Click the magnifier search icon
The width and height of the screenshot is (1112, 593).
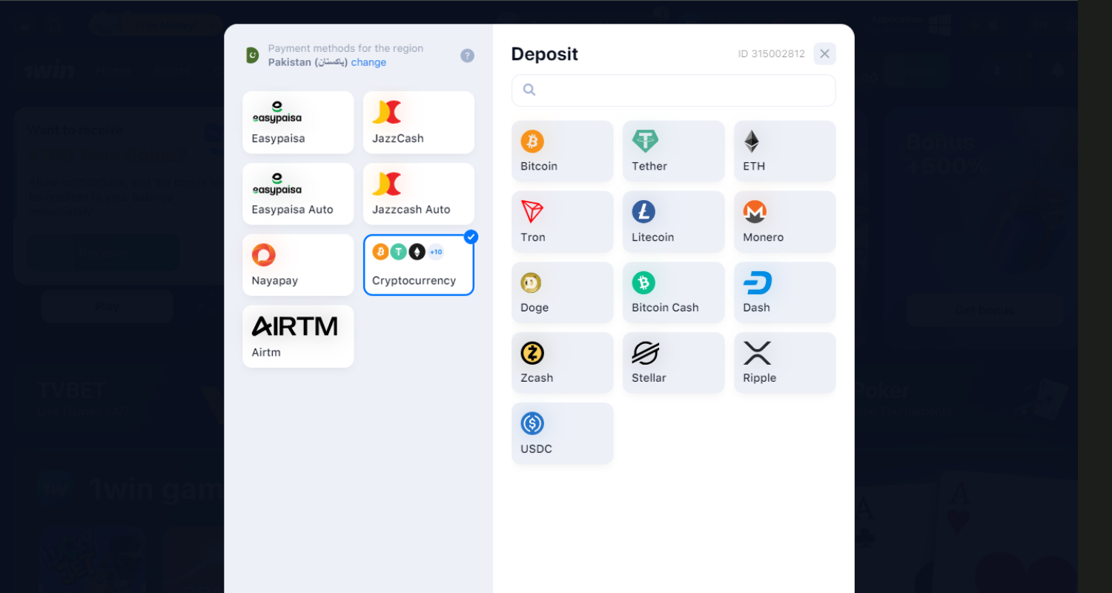tap(529, 90)
